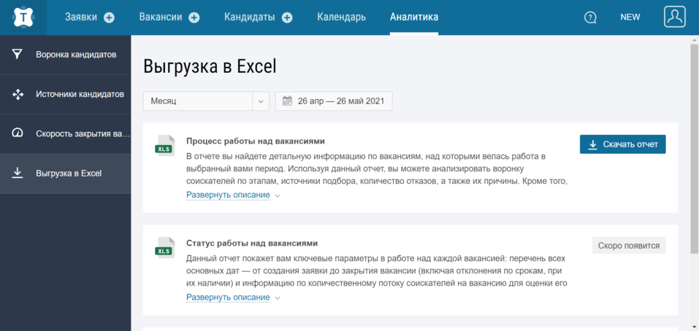Viewport: 699px width, 331px height.
Task: Click the speedometer icon for Скорость закрытия
Action: (18, 133)
